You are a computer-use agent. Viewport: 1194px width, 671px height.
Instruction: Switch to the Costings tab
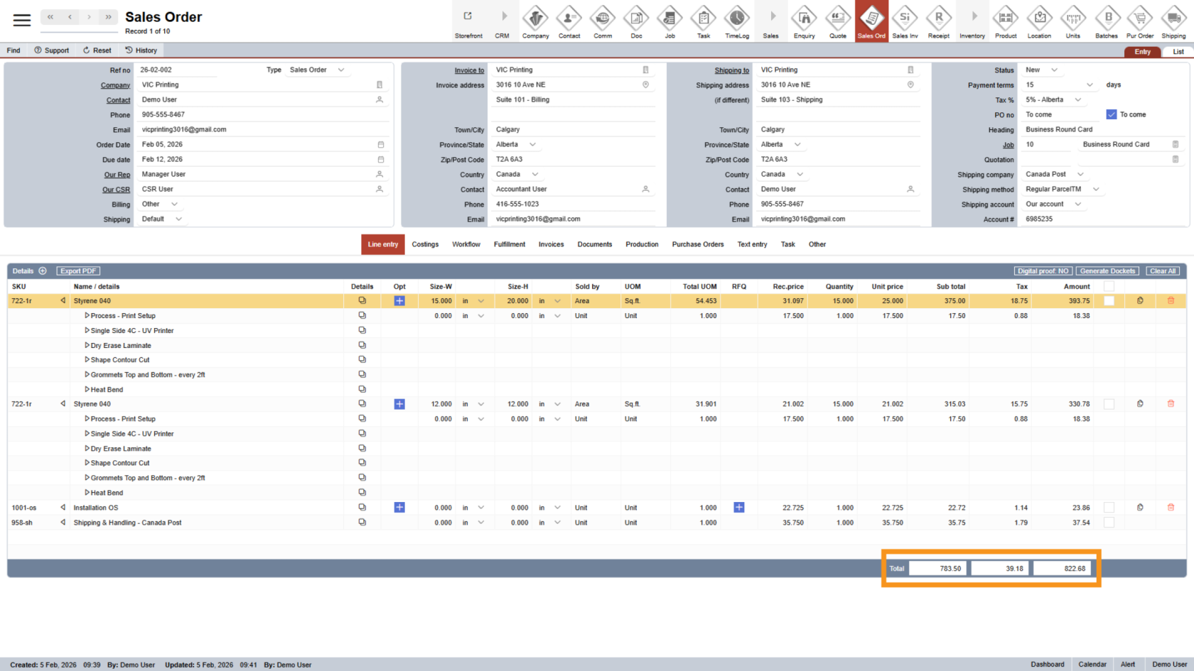(425, 244)
